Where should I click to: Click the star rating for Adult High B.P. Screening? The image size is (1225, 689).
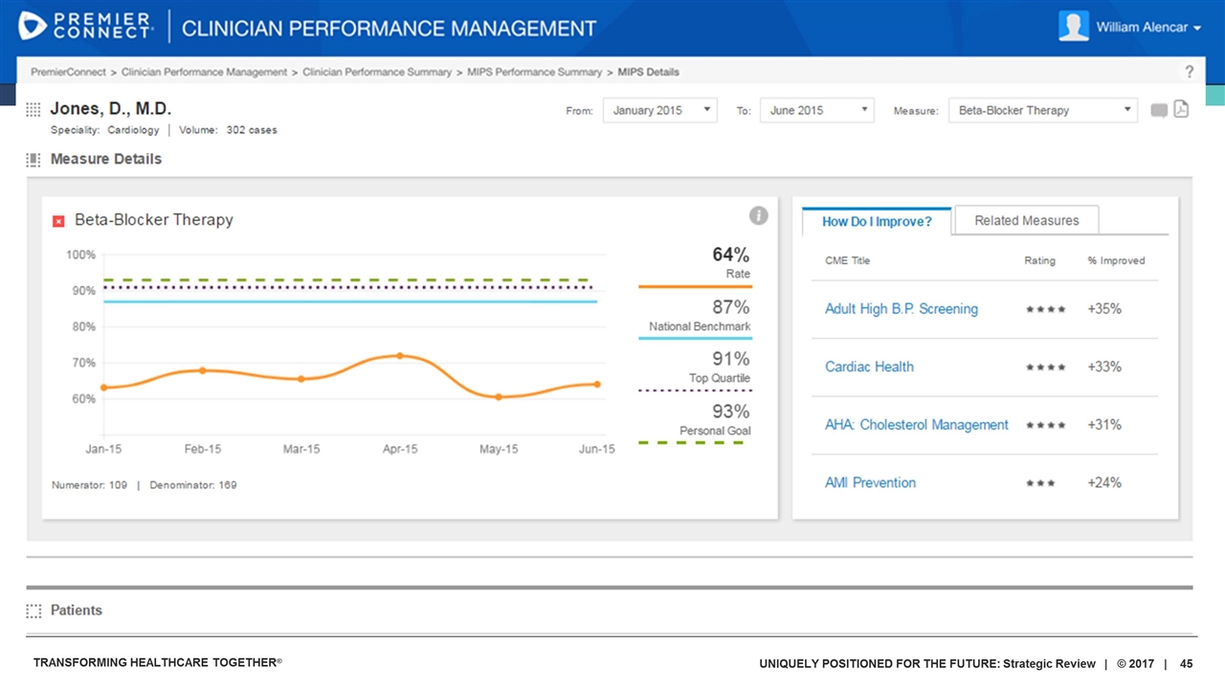(1045, 309)
